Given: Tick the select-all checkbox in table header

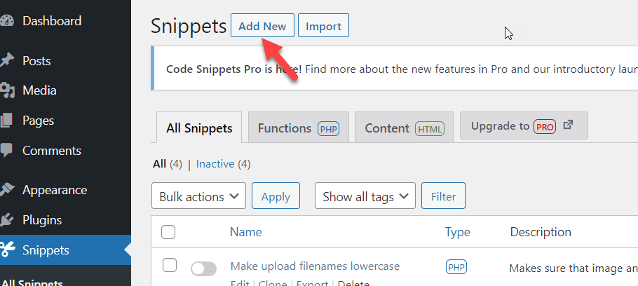Looking at the screenshot, I should tap(168, 232).
